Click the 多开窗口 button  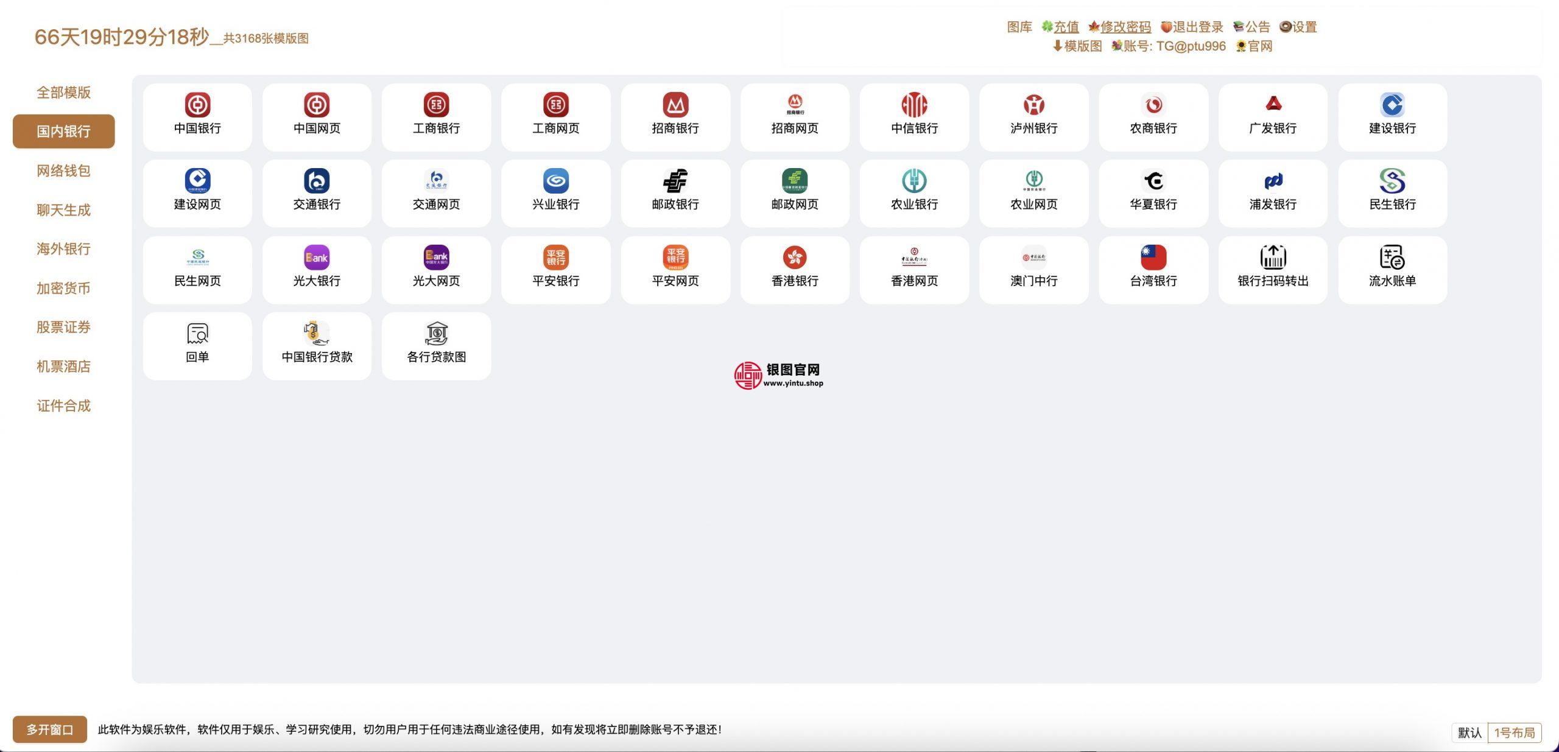coord(50,729)
